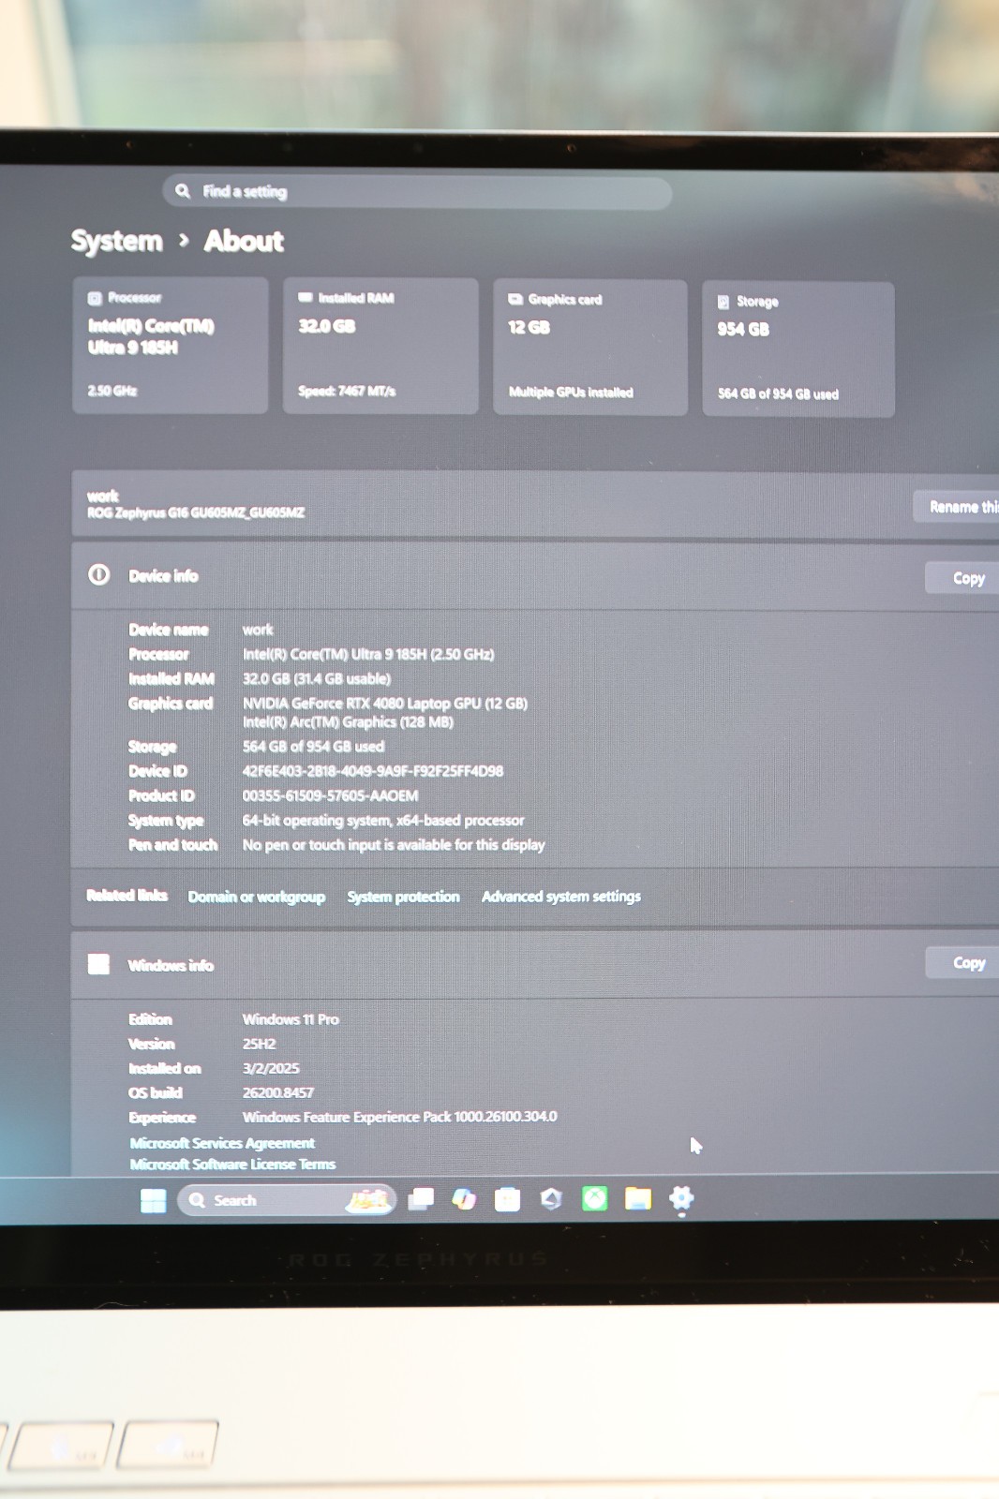Select the Device ID value text
Screen dimensions: 999x1499
(373, 771)
